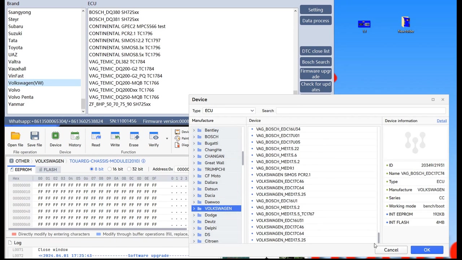Click info icon beside TOUAREG-CHASSIS-MODULE(2010)
This screenshot has width=462, height=260.
click(143, 161)
